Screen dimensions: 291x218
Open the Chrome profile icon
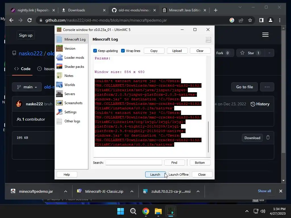(271, 20)
